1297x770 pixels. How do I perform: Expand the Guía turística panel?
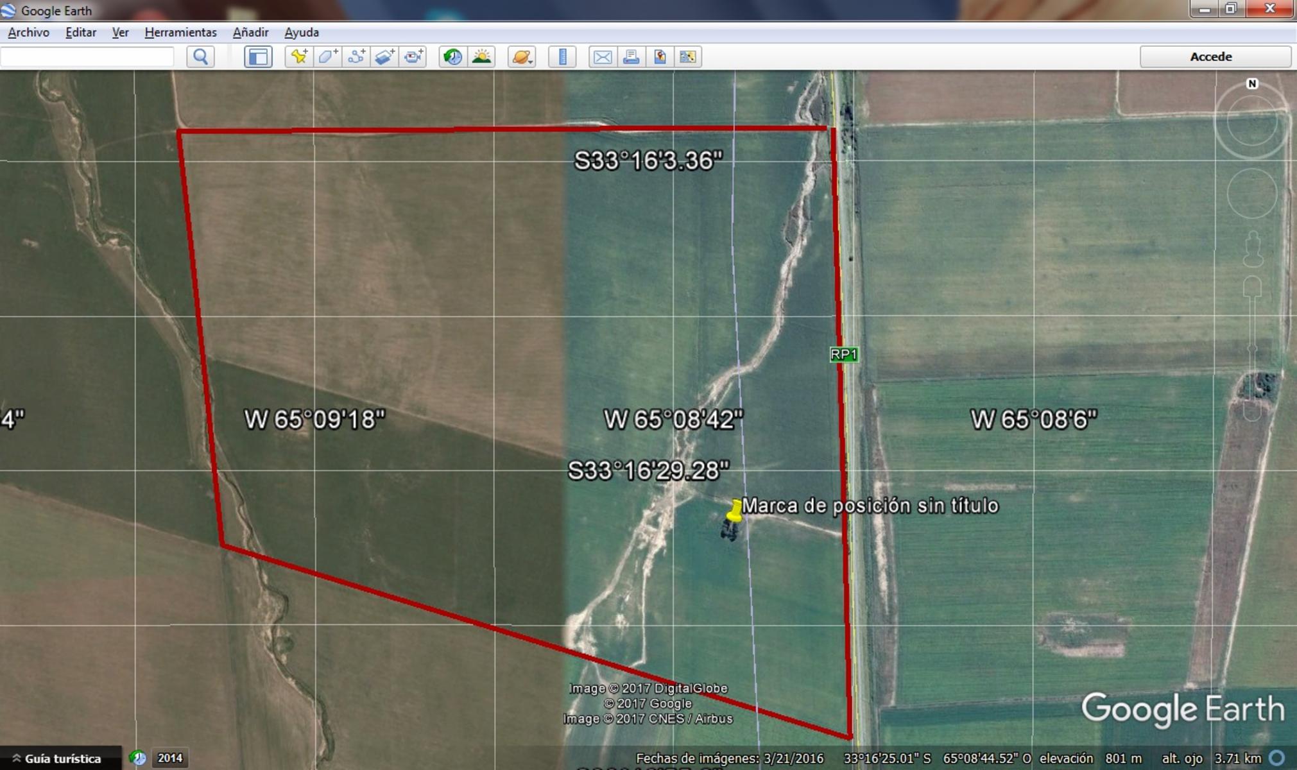[x=58, y=758]
